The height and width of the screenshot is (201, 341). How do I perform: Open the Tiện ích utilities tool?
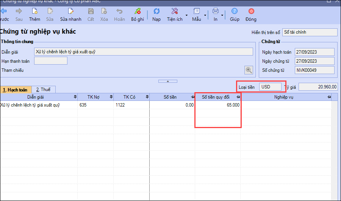click(x=174, y=11)
